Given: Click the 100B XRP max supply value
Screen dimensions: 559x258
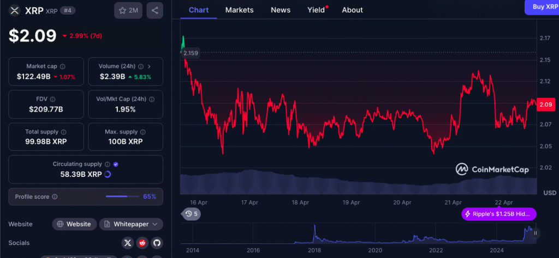Looking at the screenshot, I should click(x=126, y=142).
